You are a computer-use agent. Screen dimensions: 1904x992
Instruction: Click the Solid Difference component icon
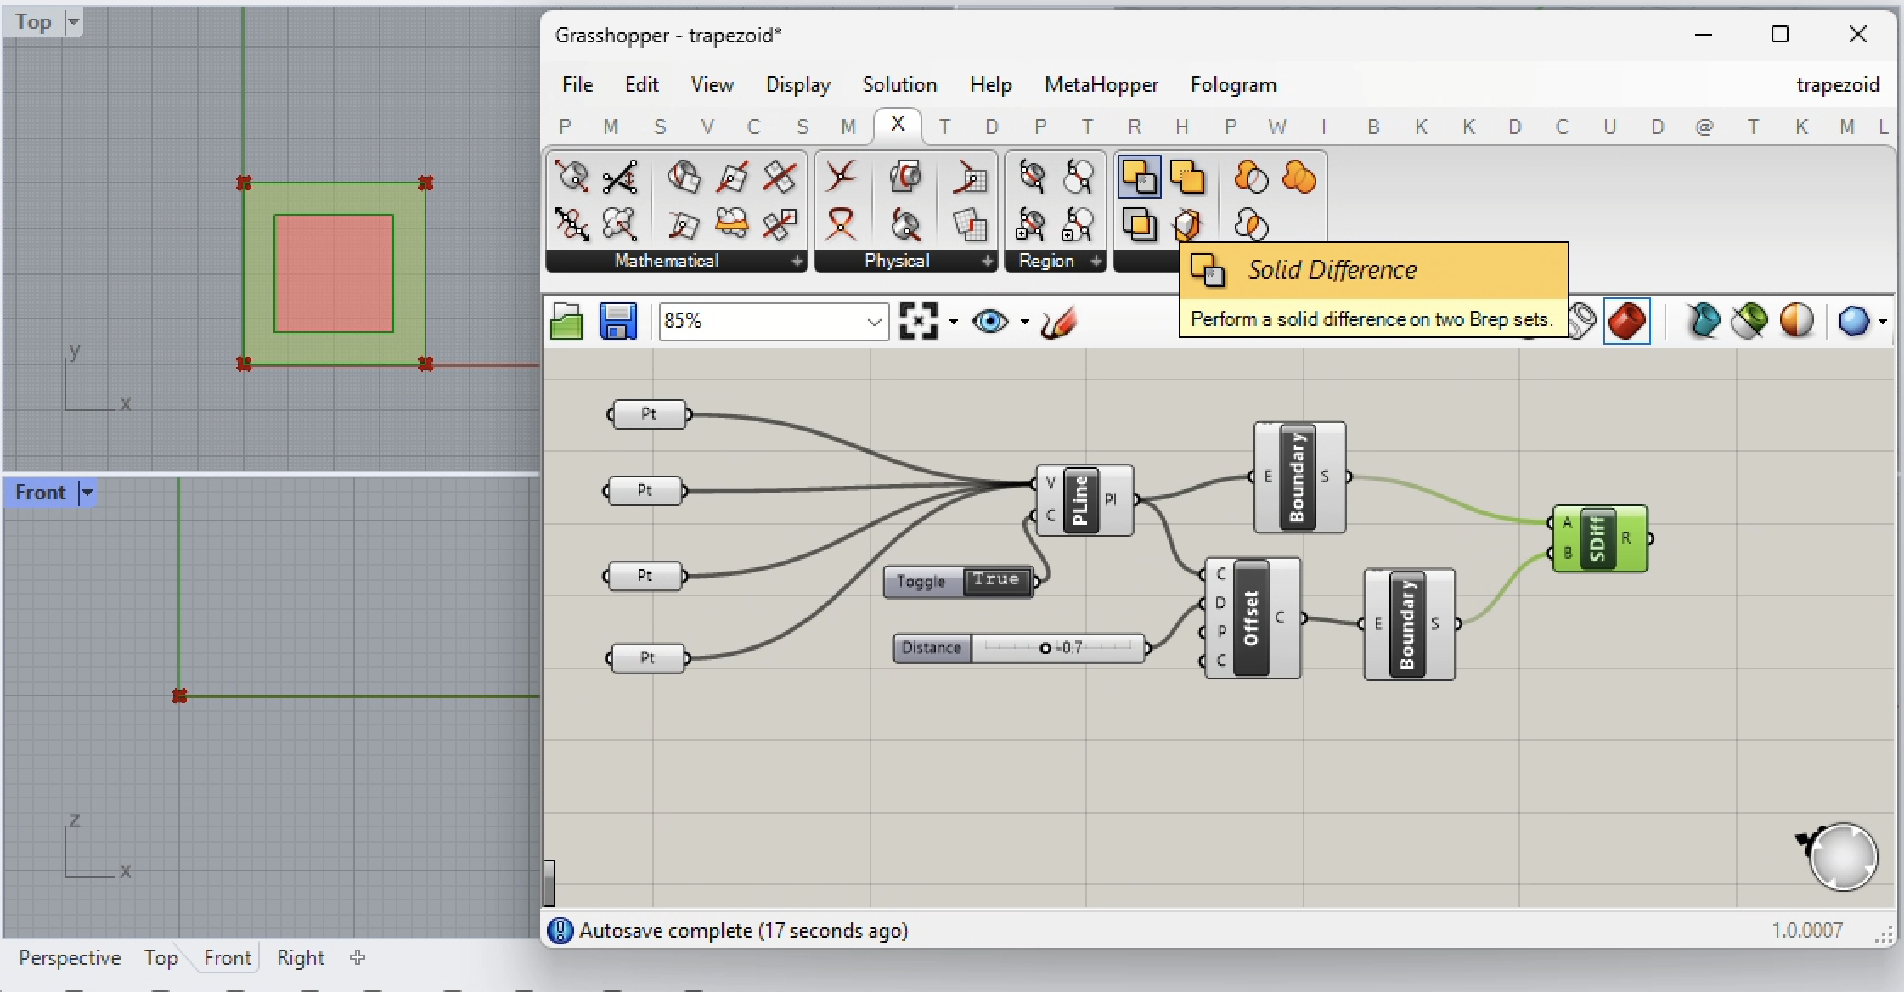pyautogui.click(x=1139, y=178)
